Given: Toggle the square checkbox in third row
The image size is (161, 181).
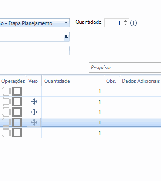Looking at the screenshot, I should 17,112.
